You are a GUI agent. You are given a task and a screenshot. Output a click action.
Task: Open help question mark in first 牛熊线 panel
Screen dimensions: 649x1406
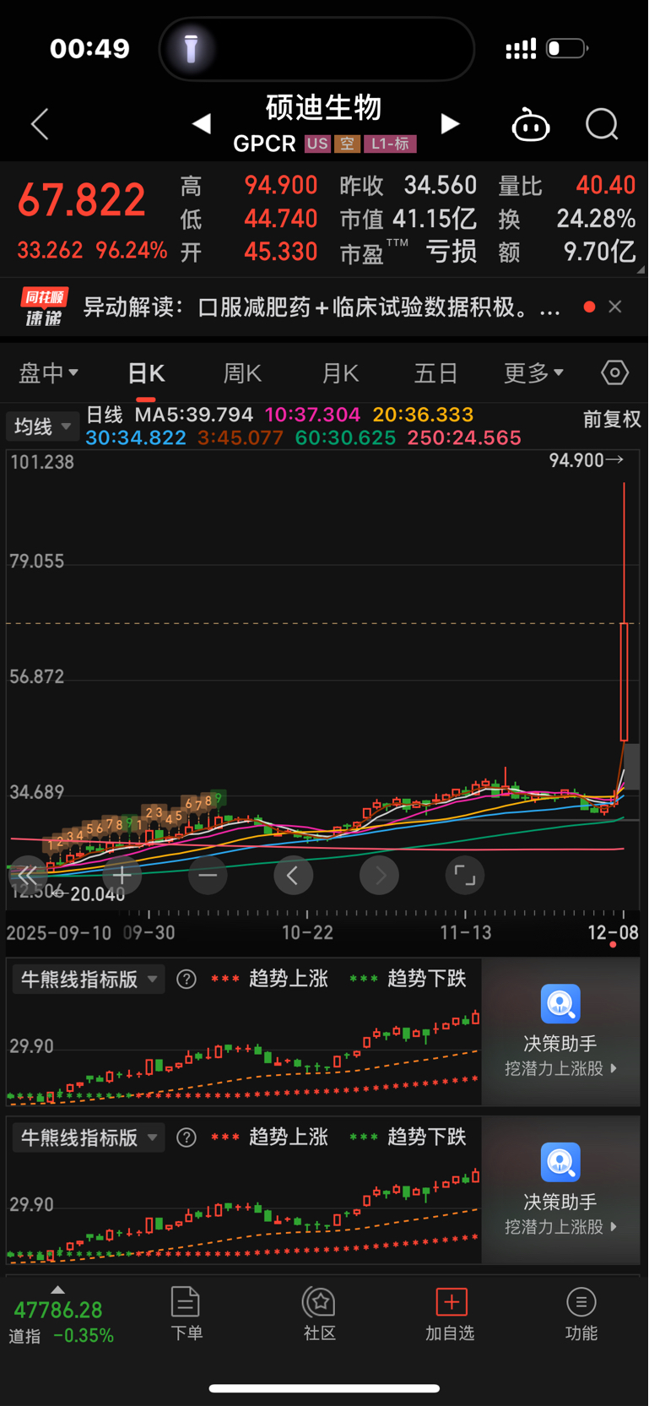187,979
